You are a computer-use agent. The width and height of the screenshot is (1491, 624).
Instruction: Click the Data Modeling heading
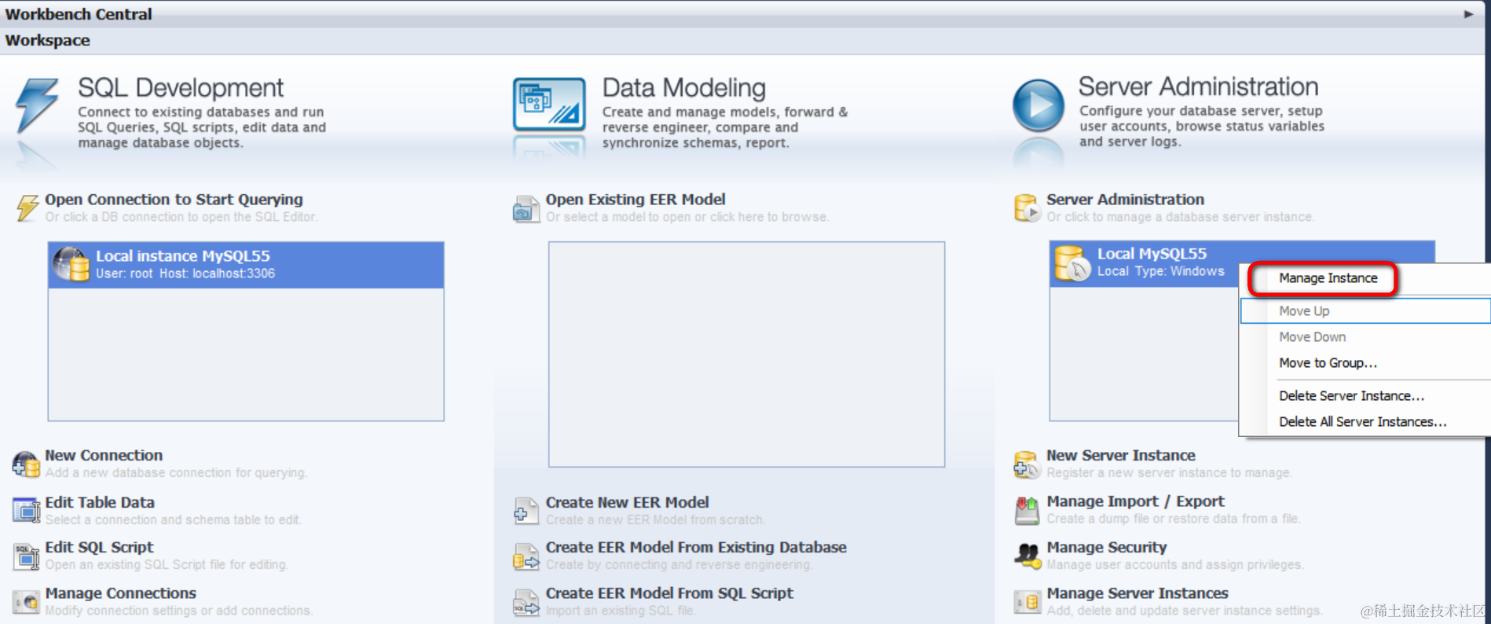click(683, 87)
